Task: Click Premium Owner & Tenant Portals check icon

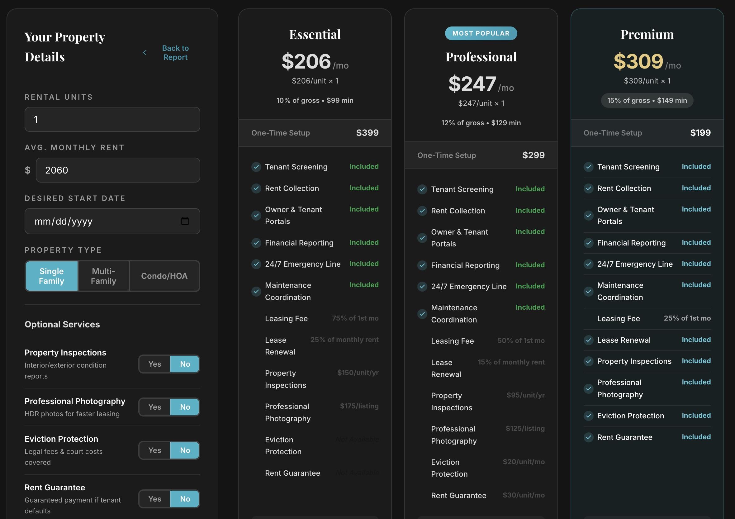Action: pos(588,216)
